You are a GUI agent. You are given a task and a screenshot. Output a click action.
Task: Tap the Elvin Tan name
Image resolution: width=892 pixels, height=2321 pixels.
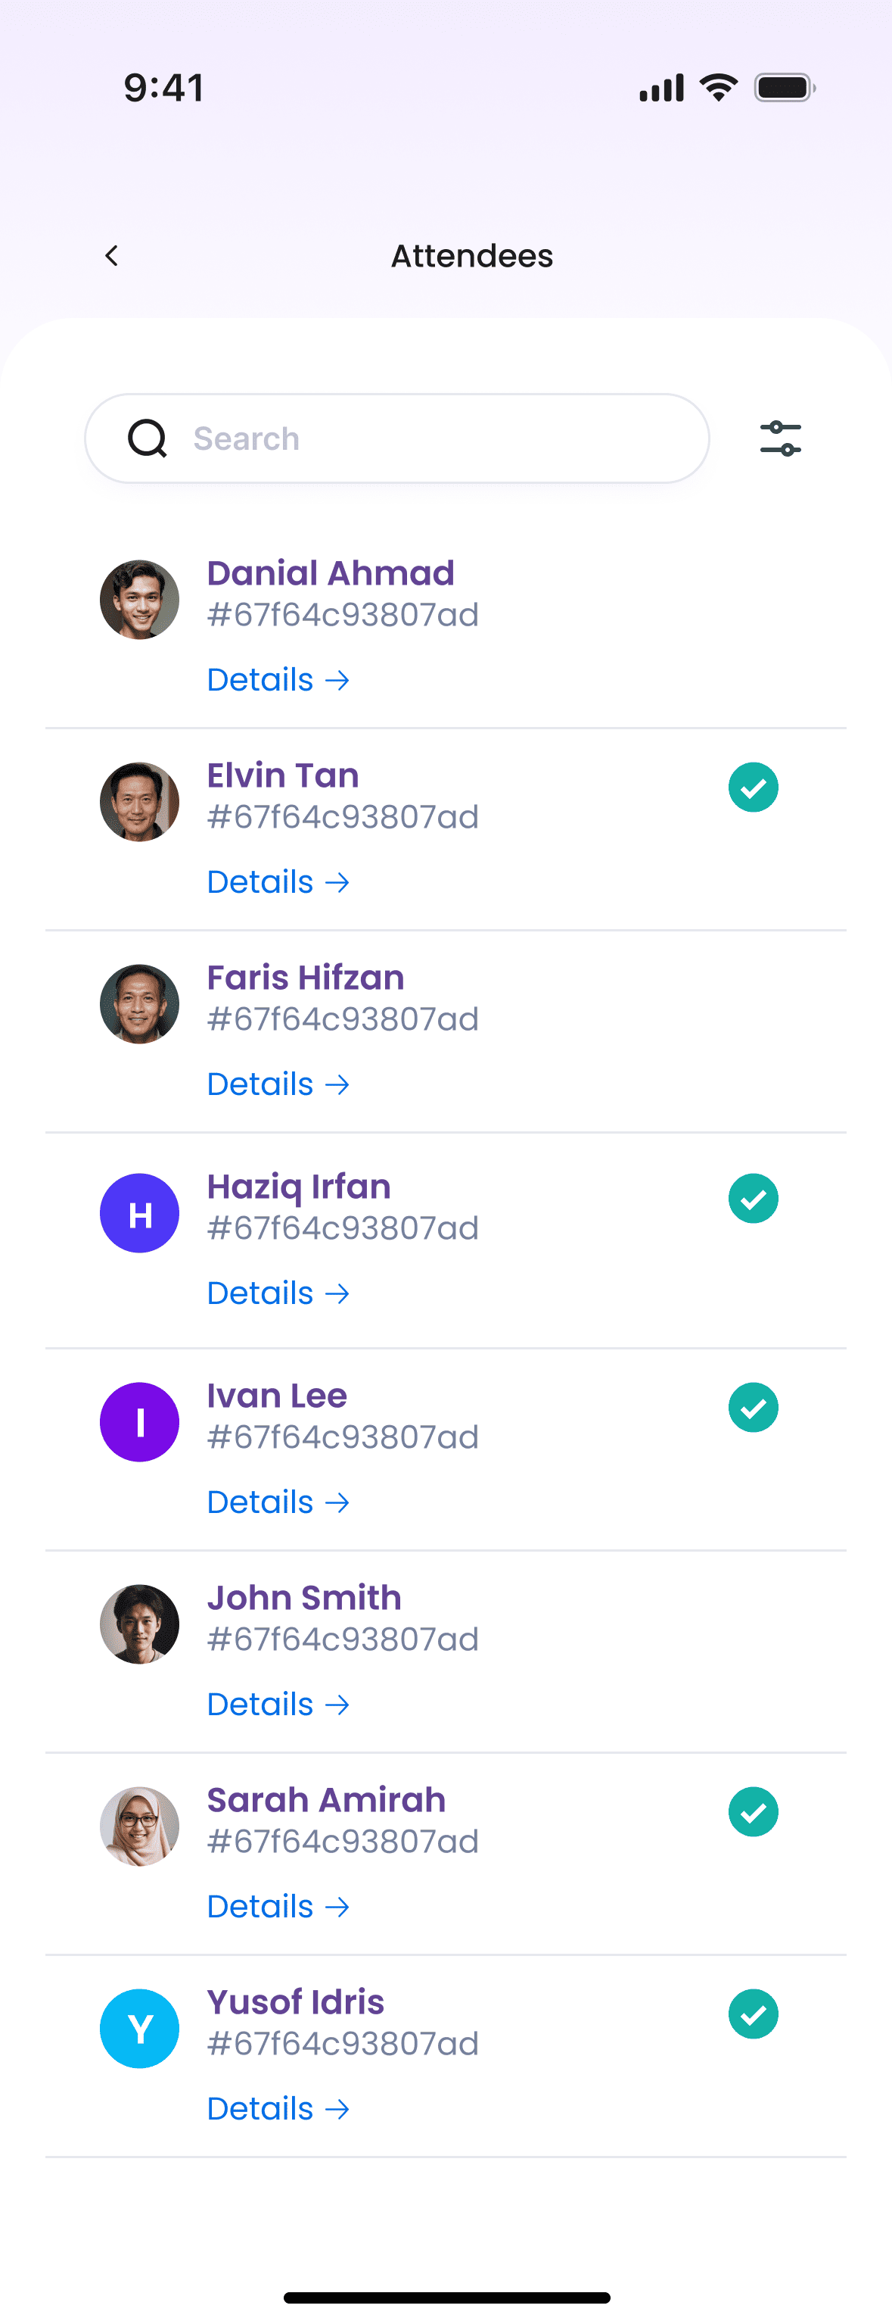click(283, 775)
